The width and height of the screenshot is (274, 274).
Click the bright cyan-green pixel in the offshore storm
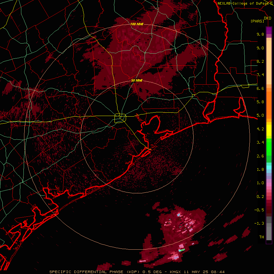(182, 251)
